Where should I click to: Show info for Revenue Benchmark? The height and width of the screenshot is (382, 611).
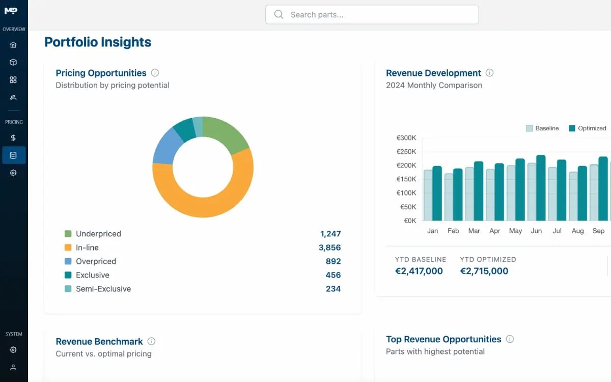151,341
